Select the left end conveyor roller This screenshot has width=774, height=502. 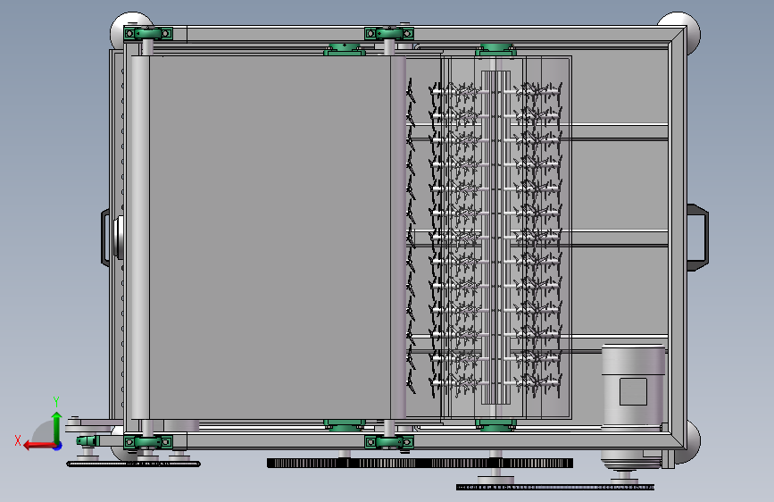coord(140,238)
